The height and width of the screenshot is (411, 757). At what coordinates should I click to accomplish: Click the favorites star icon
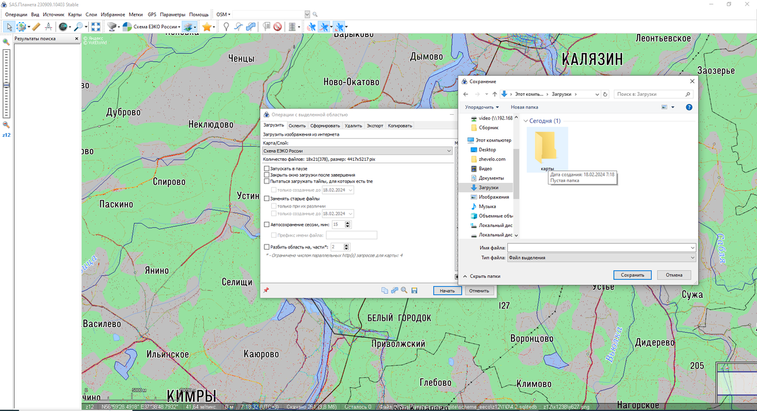point(206,26)
